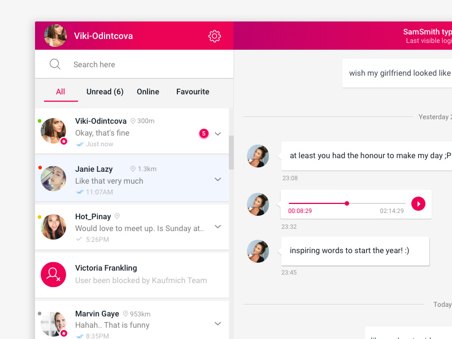Image resolution: width=452 pixels, height=339 pixels.
Task: Select the All tab
Action: click(60, 92)
